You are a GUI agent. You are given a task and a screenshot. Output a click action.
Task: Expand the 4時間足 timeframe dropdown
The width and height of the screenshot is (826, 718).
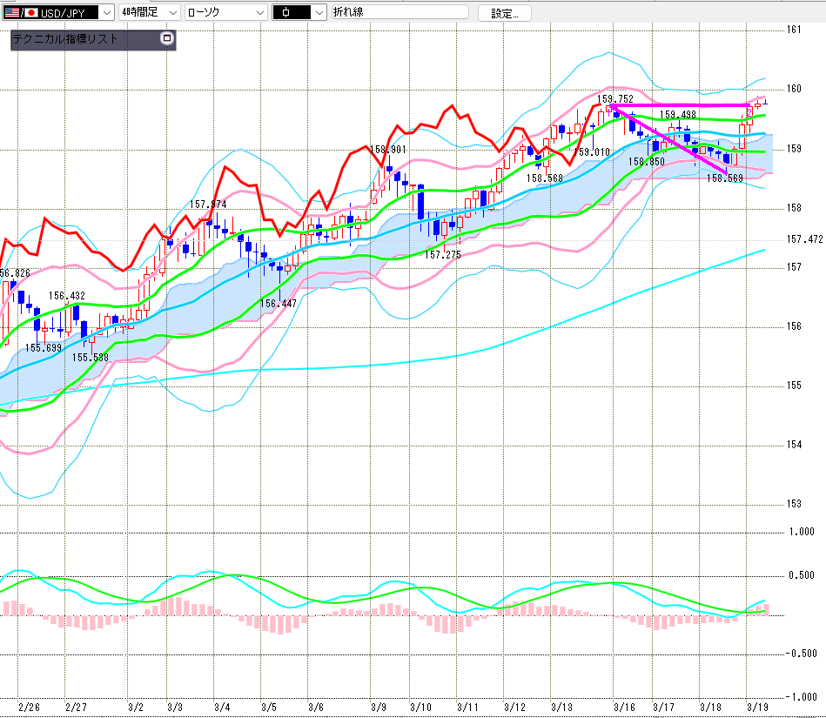[171, 12]
